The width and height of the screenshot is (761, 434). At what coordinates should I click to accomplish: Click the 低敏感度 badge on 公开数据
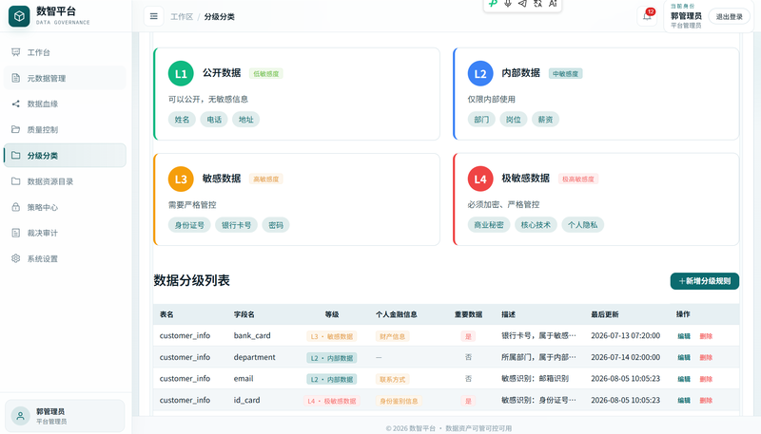pos(266,74)
